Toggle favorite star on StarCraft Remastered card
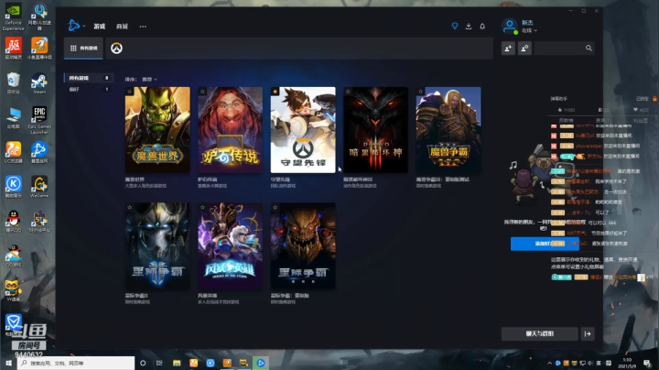This screenshot has width=659, height=370. [x=275, y=207]
